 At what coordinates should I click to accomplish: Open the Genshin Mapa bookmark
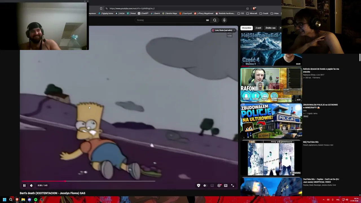pyautogui.click(x=170, y=13)
